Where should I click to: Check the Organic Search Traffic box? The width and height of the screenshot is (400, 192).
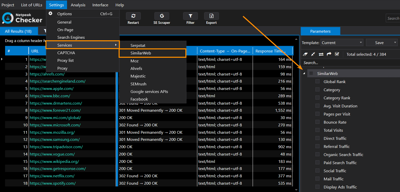coord(317,155)
